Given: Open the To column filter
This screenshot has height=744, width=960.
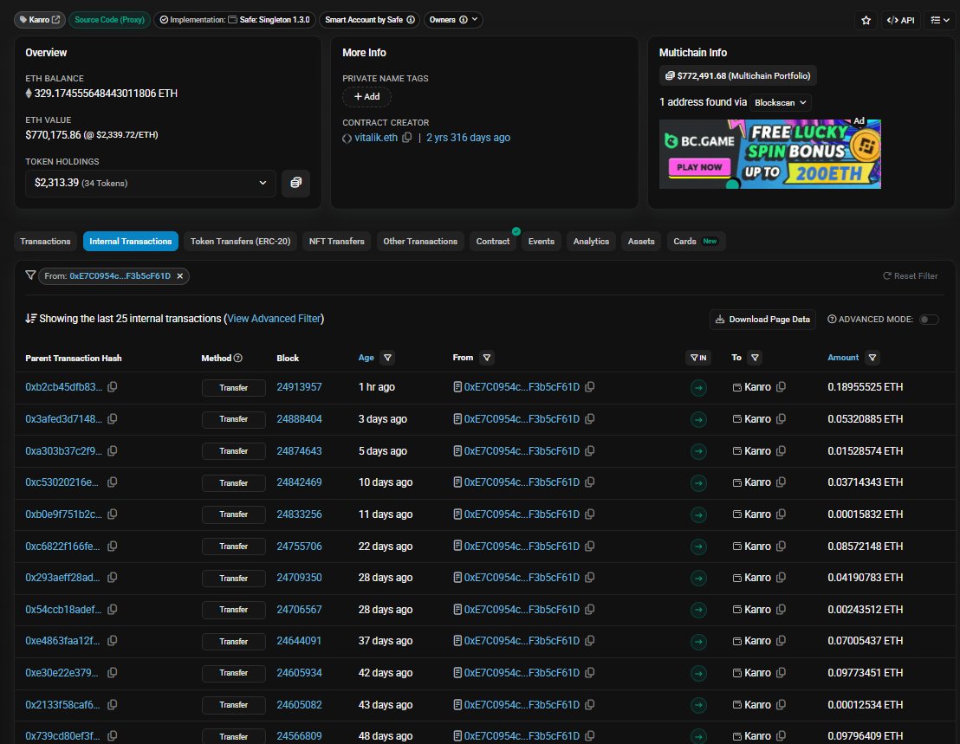Looking at the screenshot, I should click(x=755, y=358).
